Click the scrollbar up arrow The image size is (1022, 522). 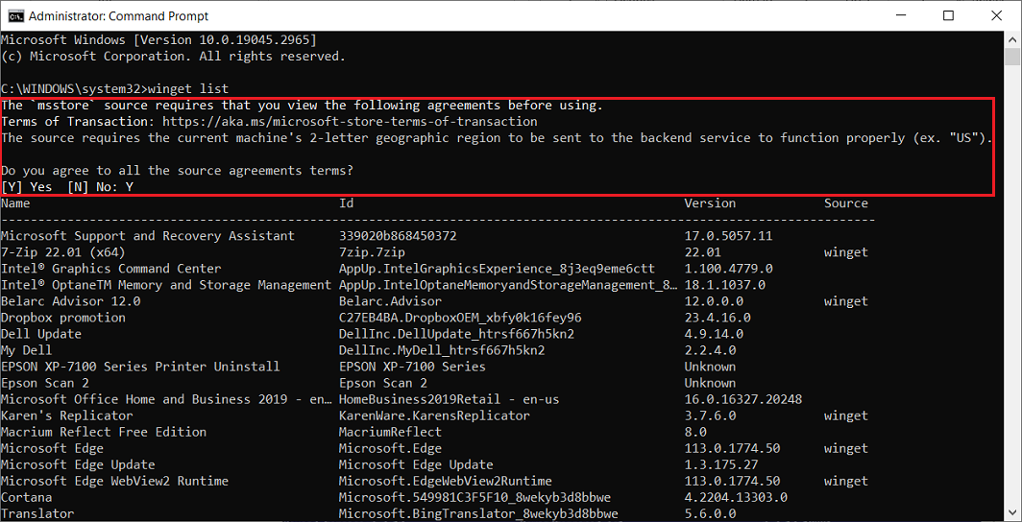[x=1013, y=39]
